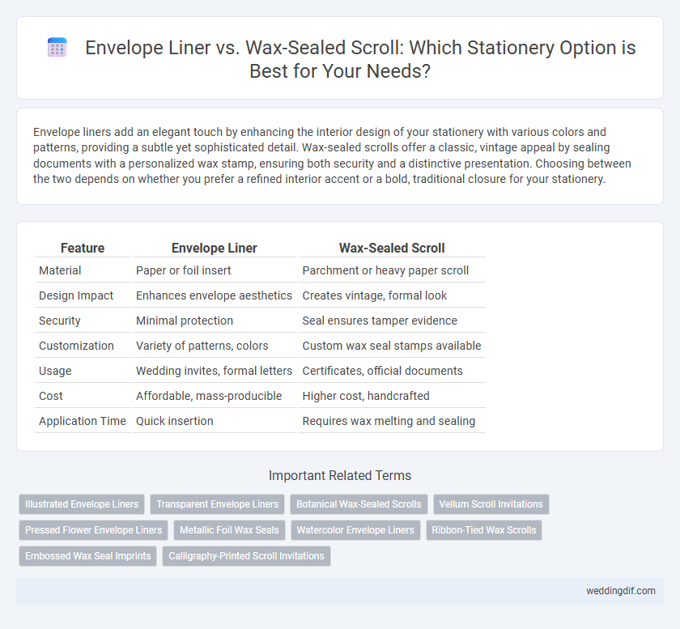Viewport: 680px width, 629px height.
Task: Choose the Watercolor Envelope Liners tag
Action: pos(355,530)
